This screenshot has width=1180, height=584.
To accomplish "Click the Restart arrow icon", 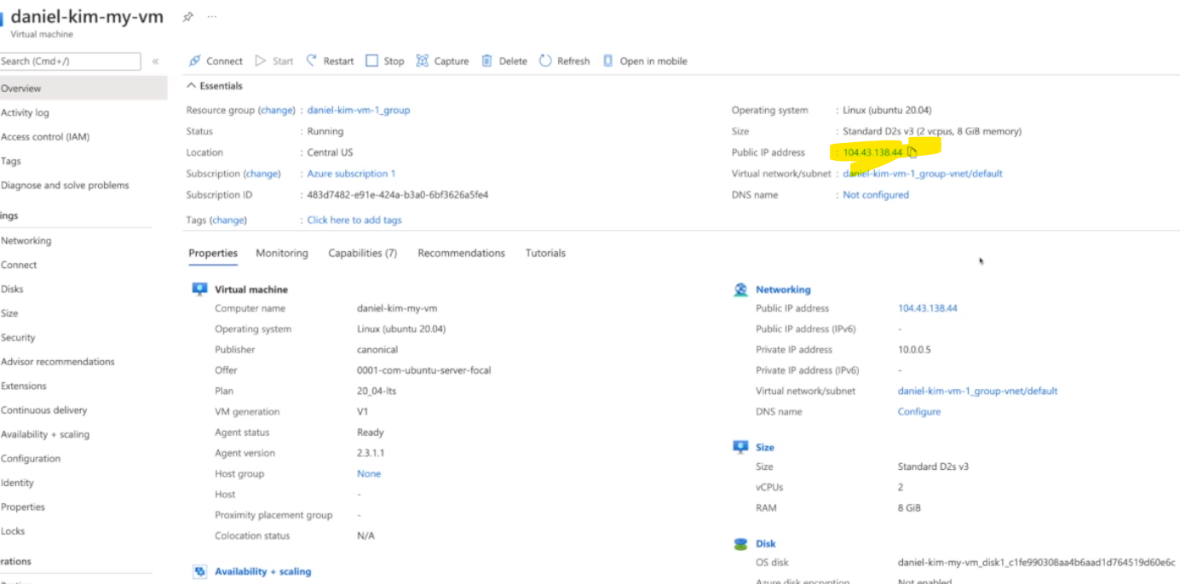I will coord(312,60).
